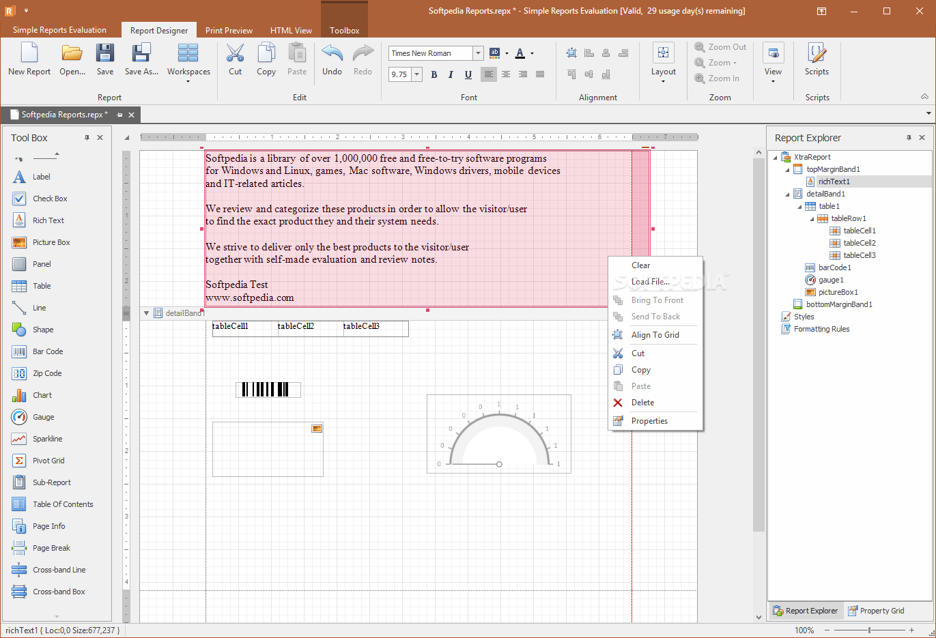Screen dimensions: 936x638
Task: Click the ribbon Cut button
Action: pos(235,59)
